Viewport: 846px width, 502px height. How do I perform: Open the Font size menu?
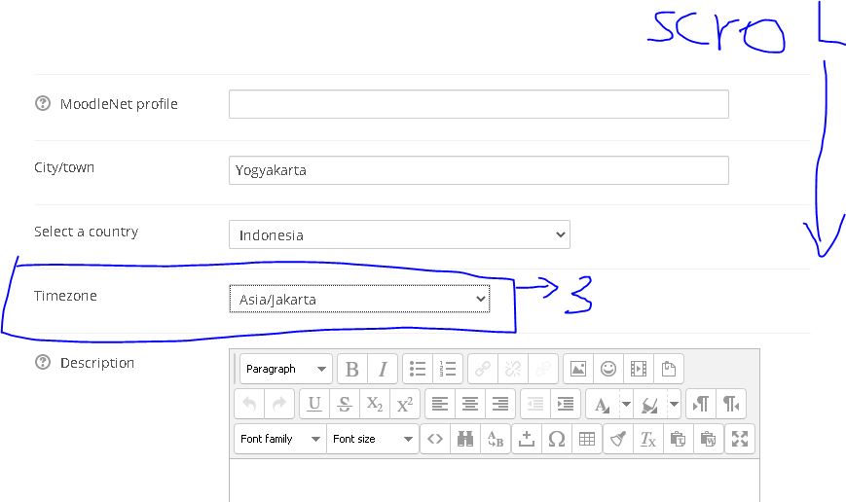click(373, 439)
